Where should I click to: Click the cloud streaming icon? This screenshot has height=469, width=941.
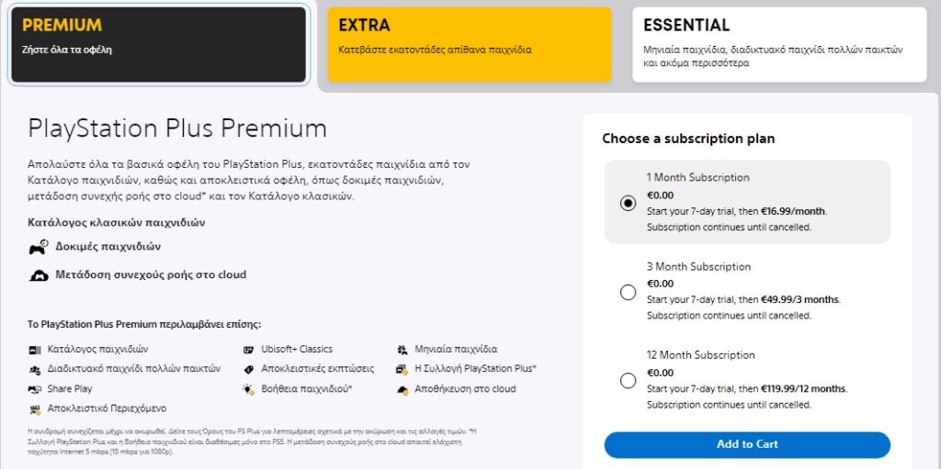(x=39, y=275)
